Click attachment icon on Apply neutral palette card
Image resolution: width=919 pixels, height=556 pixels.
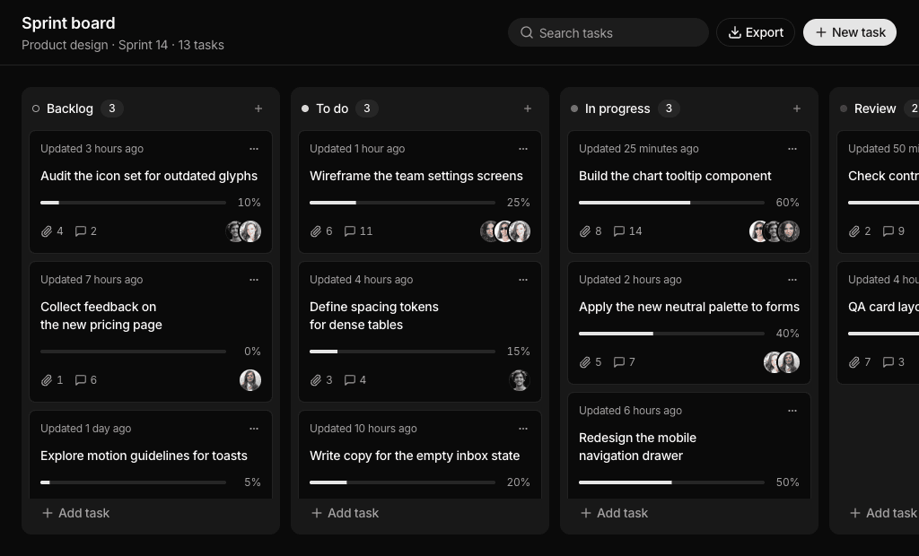tap(584, 362)
